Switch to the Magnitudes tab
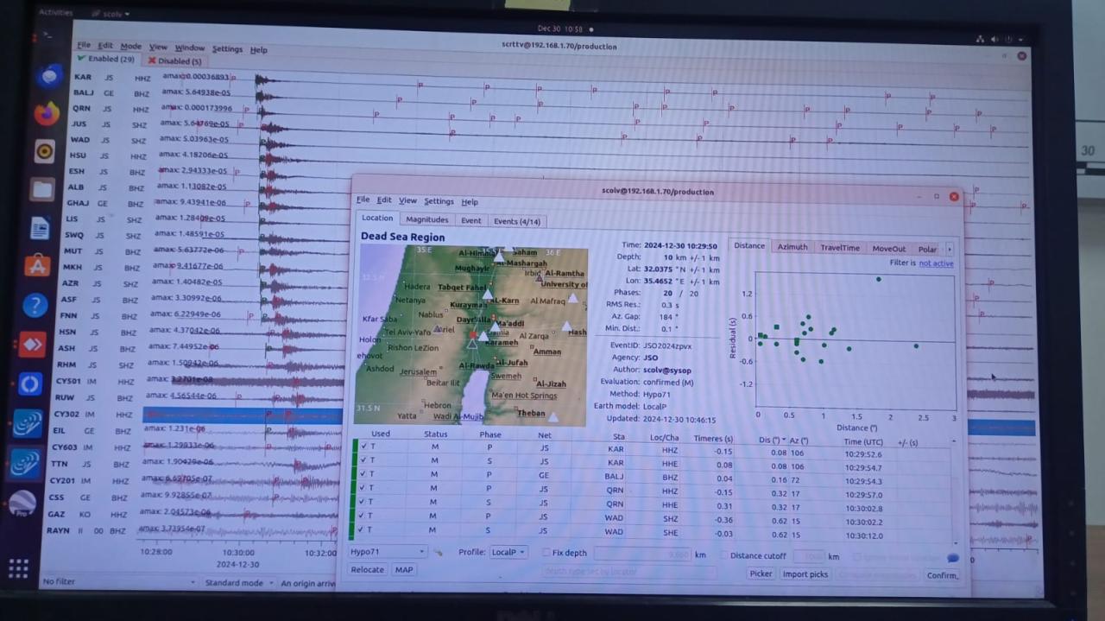The width and height of the screenshot is (1105, 621). tap(426, 219)
